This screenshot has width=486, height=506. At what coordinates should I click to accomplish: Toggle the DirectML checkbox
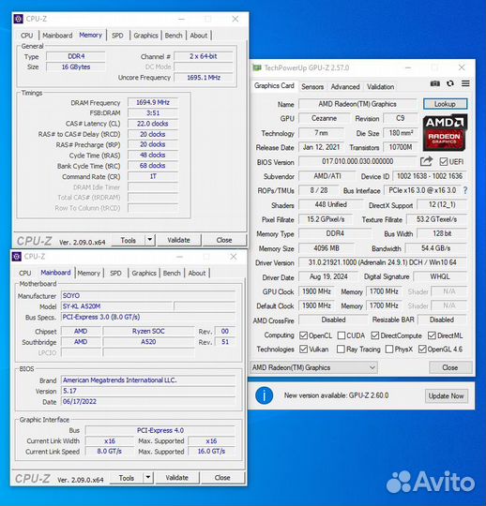[x=432, y=335]
